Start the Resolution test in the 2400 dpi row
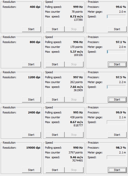128x176 pixels. [x=32, y=135]
